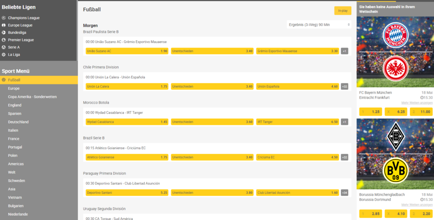Bet on Atlético Goianiense at 1.75
This screenshot has width=434, height=220.
[127, 157]
